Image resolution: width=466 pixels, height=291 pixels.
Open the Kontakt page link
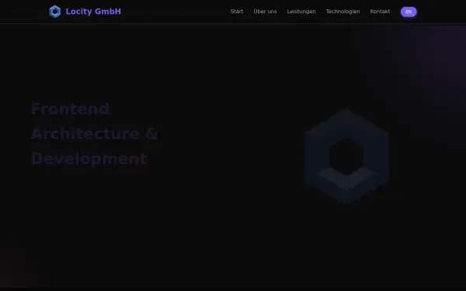pyautogui.click(x=380, y=12)
